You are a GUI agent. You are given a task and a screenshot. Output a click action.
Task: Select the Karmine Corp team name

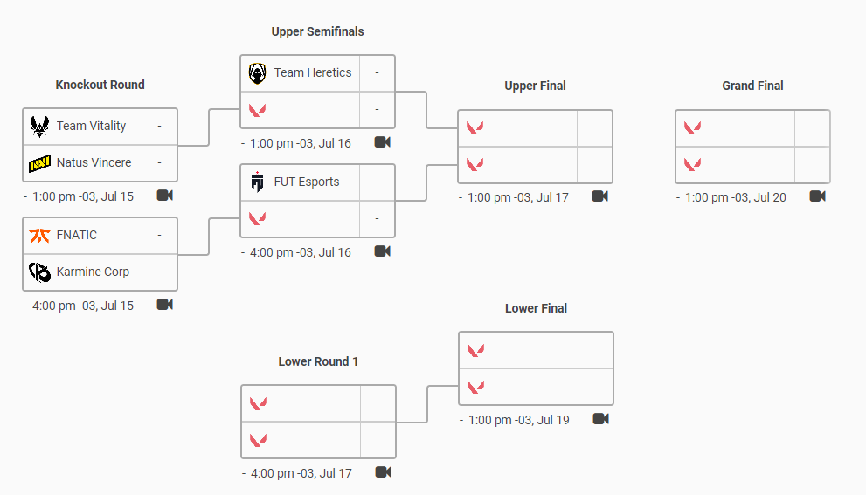93,272
